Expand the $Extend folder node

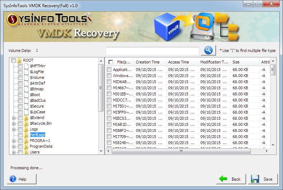[14, 118]
